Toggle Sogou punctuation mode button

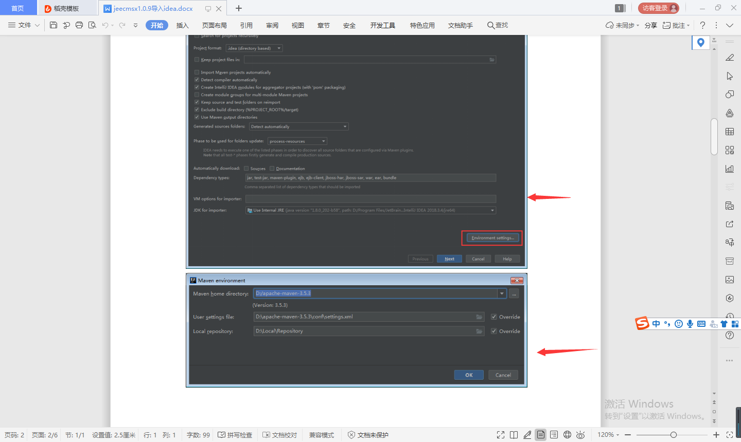point(667,324)
